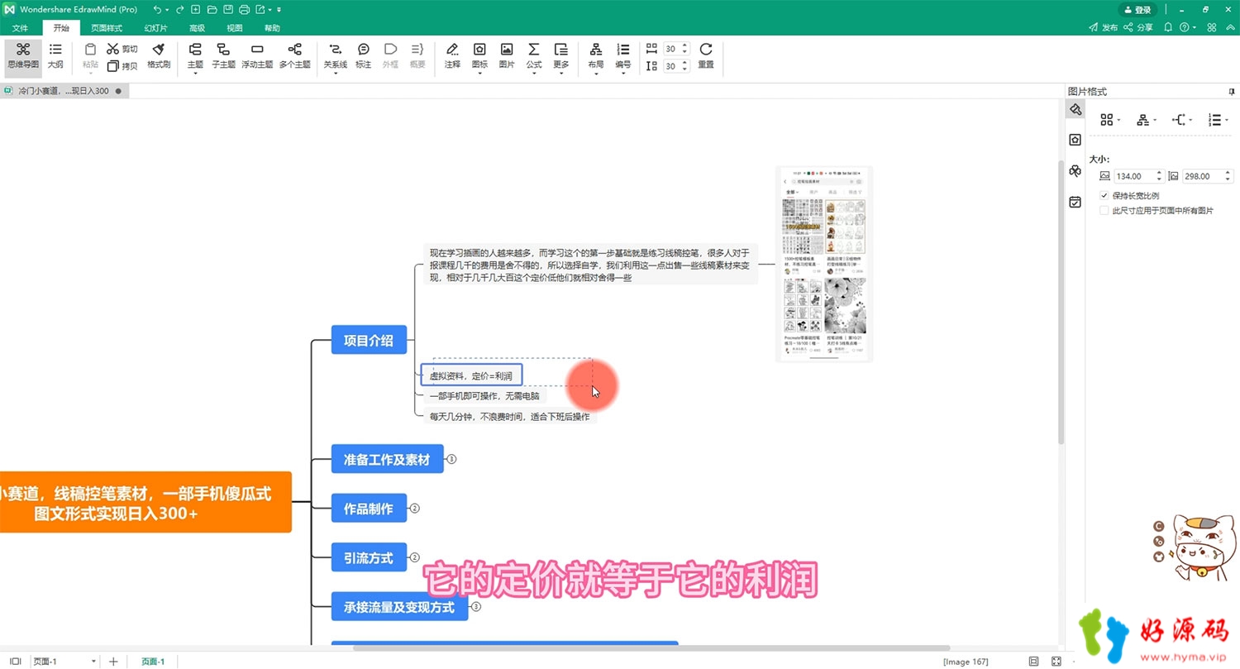Expand the 准备工作及素材 branch count toggle
Image resolution: width=1240 pixels, height=669 pixels.
coord(451,459)
